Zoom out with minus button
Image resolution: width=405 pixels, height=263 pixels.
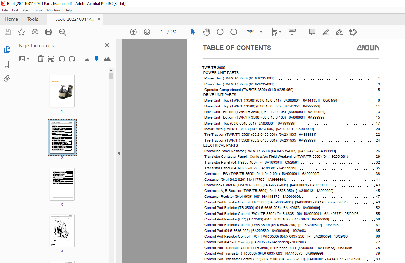tap(220, 32)
